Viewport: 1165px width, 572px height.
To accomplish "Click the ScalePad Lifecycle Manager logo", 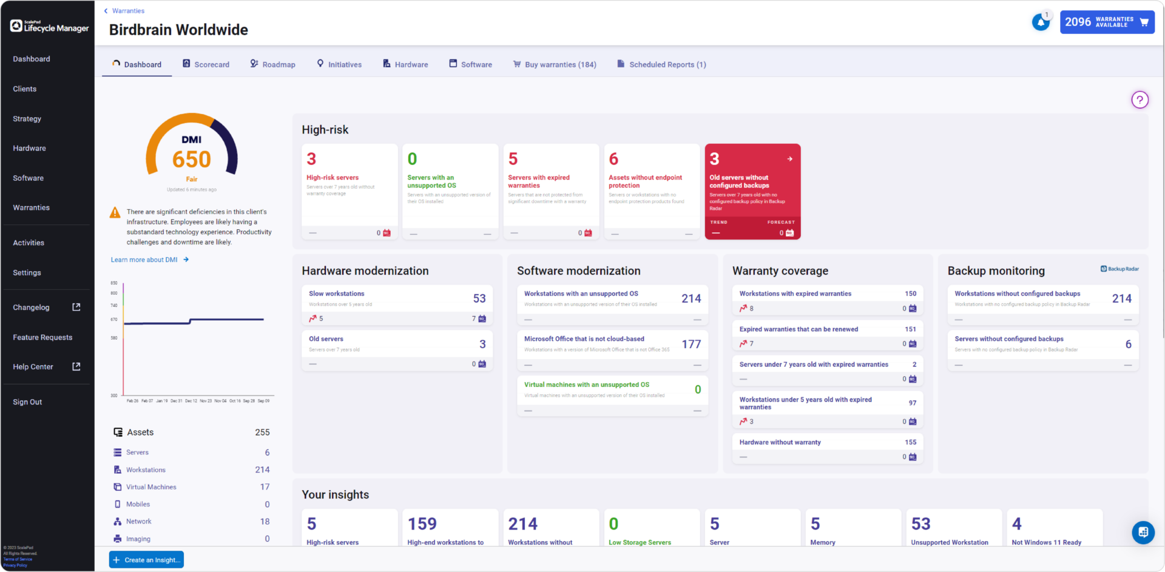I will click(49, 26).
